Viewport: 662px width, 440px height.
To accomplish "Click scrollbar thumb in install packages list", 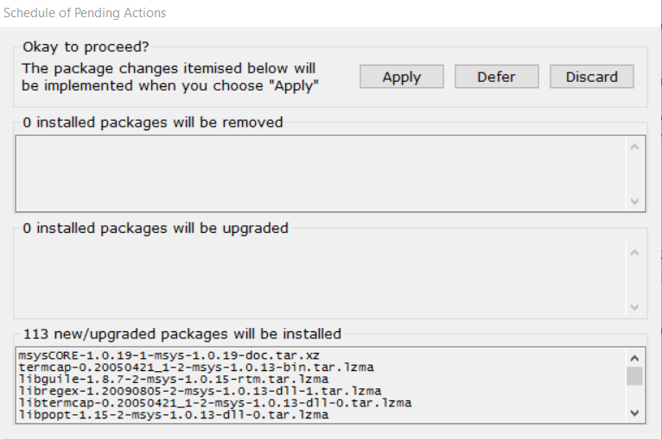I will [x=634, y=375].
